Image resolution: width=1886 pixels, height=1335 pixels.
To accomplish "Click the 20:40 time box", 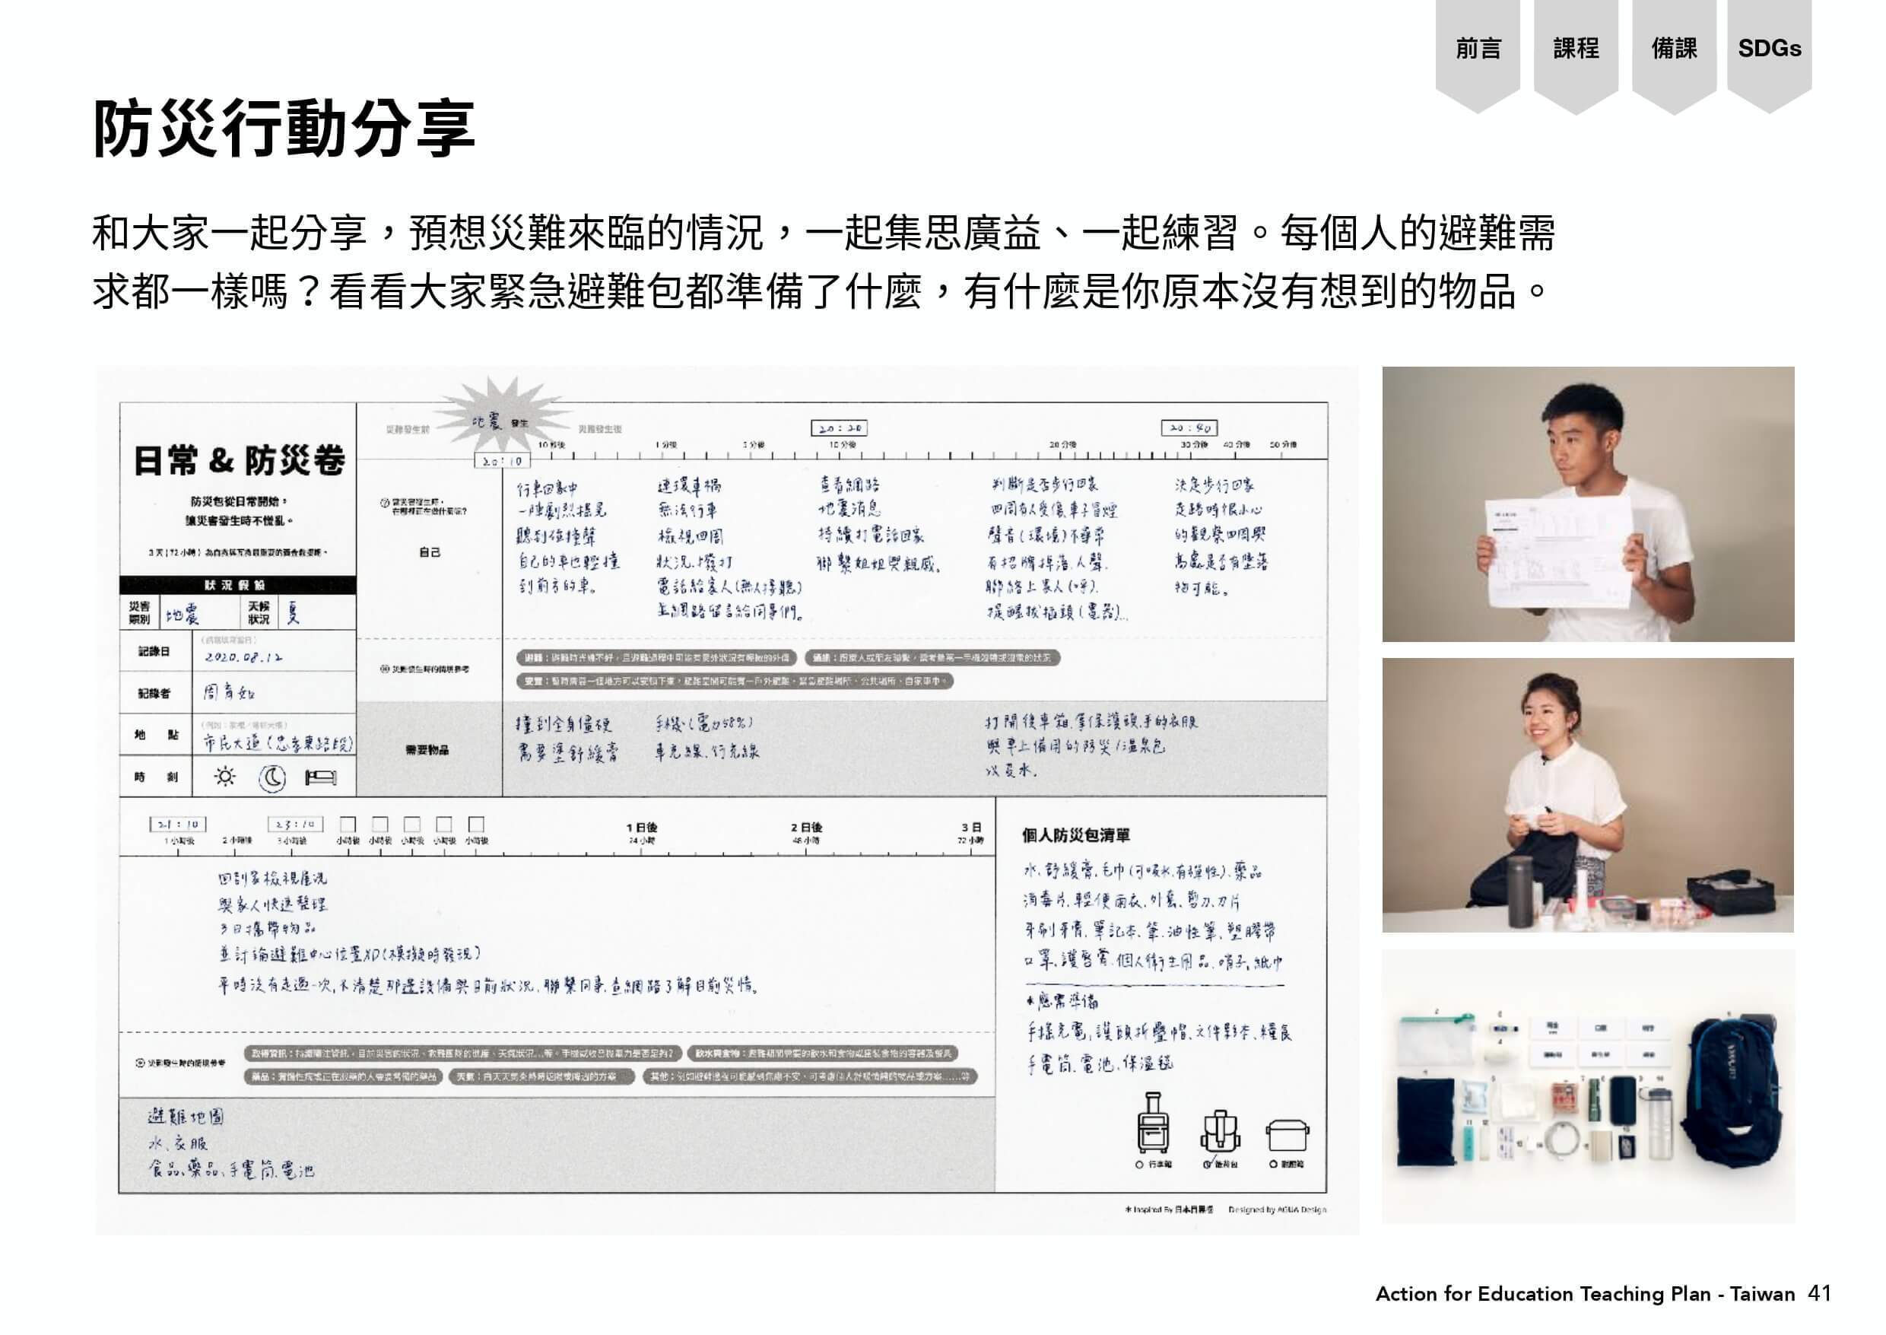I will point(1189,428).
